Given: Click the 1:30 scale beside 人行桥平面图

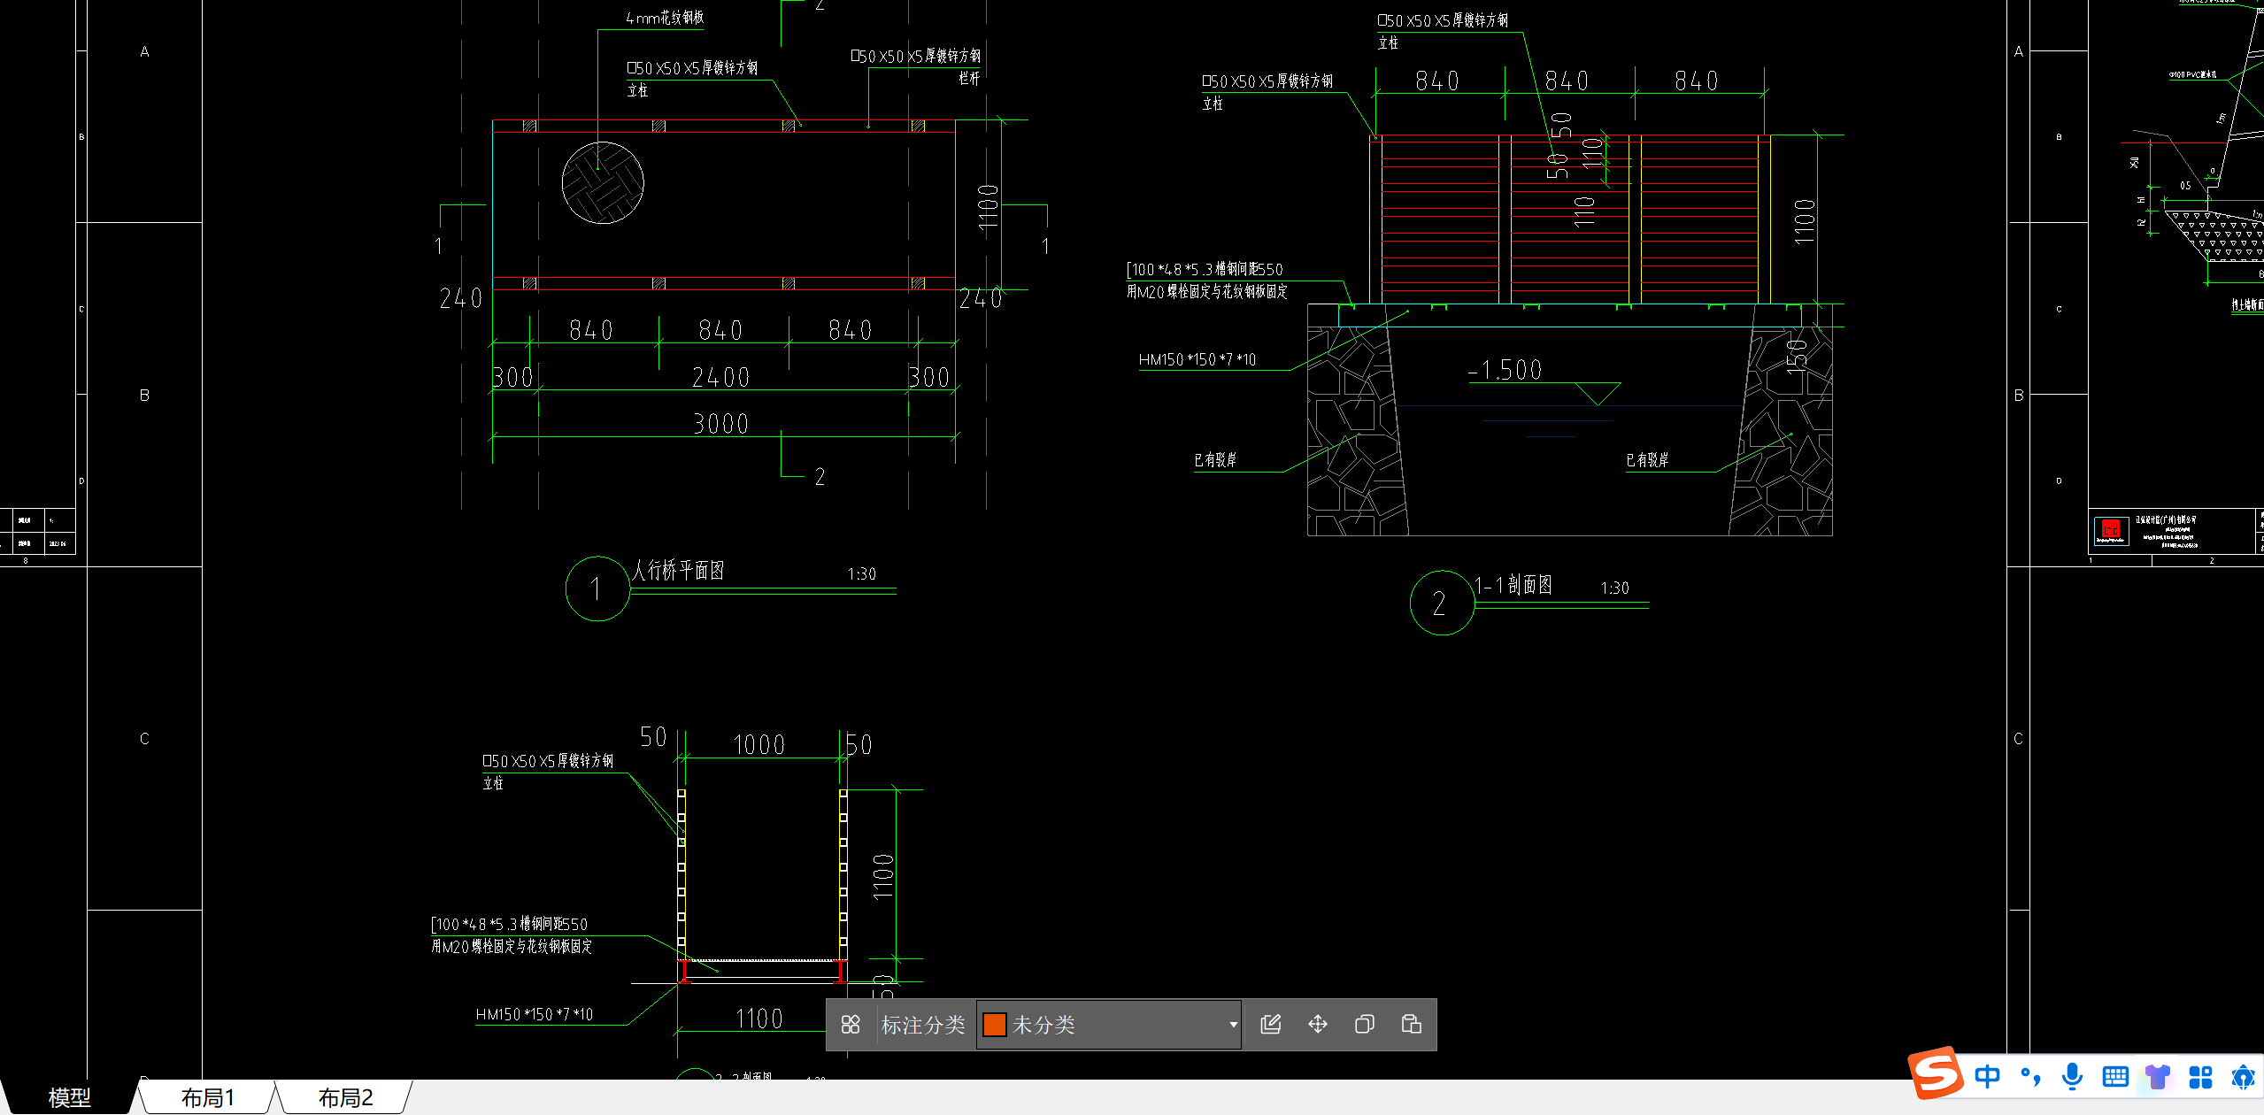Looking at the screenshot, I should coord(861,574).
